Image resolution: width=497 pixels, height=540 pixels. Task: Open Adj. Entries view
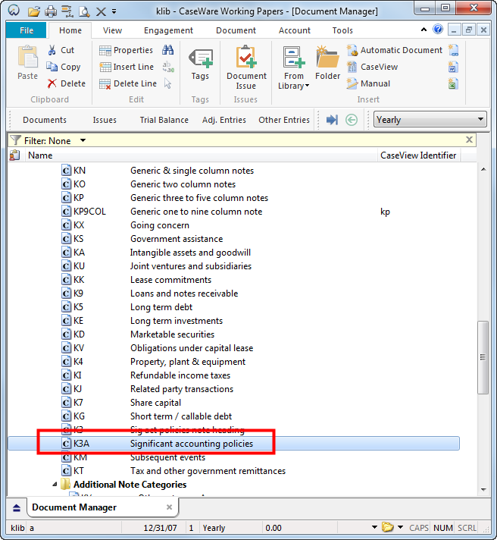pos(224,120)
